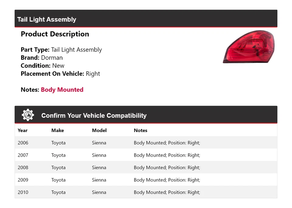The width and height of the screenshot is (292, 208).
Task: Click the Sienna model in the 2010 row
Action: 99,192
